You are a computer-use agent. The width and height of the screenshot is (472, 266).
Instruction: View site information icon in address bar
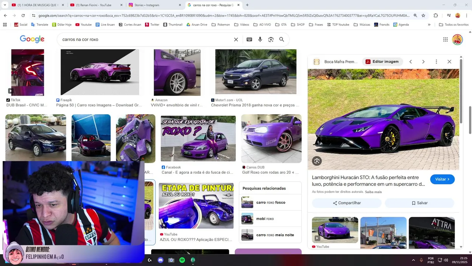(34, 16)
